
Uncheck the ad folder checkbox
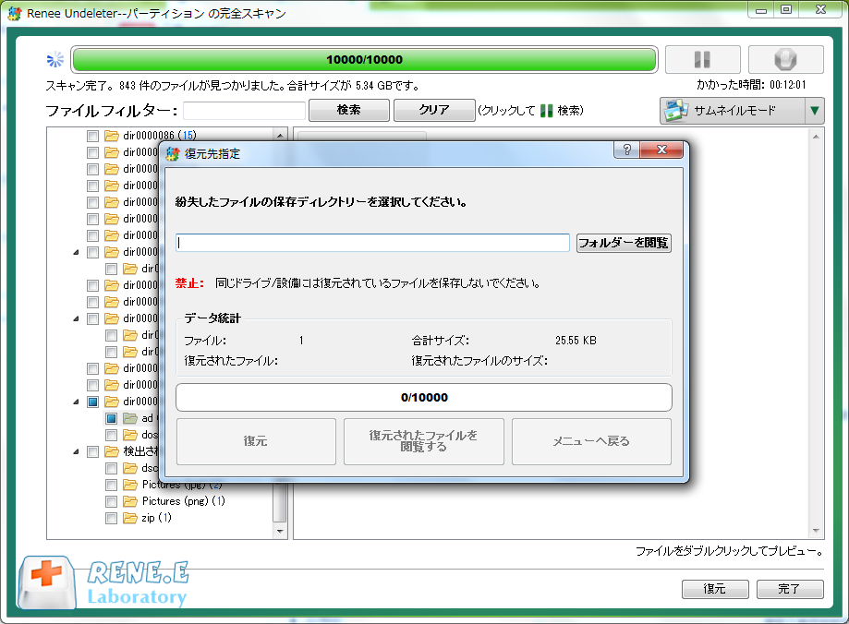click(111, 419)
